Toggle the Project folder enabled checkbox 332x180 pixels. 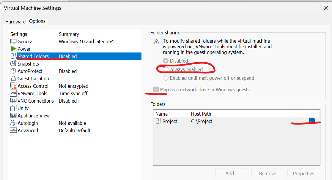pyautogui.click(x=312, y=121)
